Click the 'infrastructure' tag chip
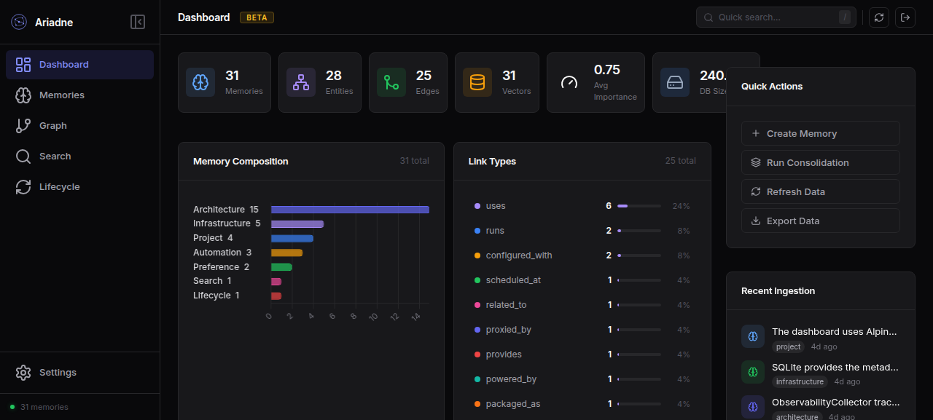Screen dimensions: 933x420 (x=800, y=381)
